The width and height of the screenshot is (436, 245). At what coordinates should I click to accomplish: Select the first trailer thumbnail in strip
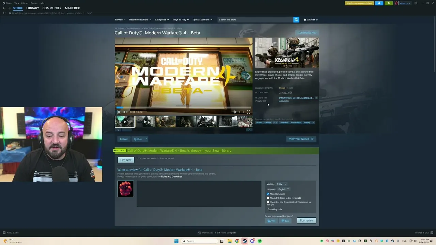coord(125,121)
